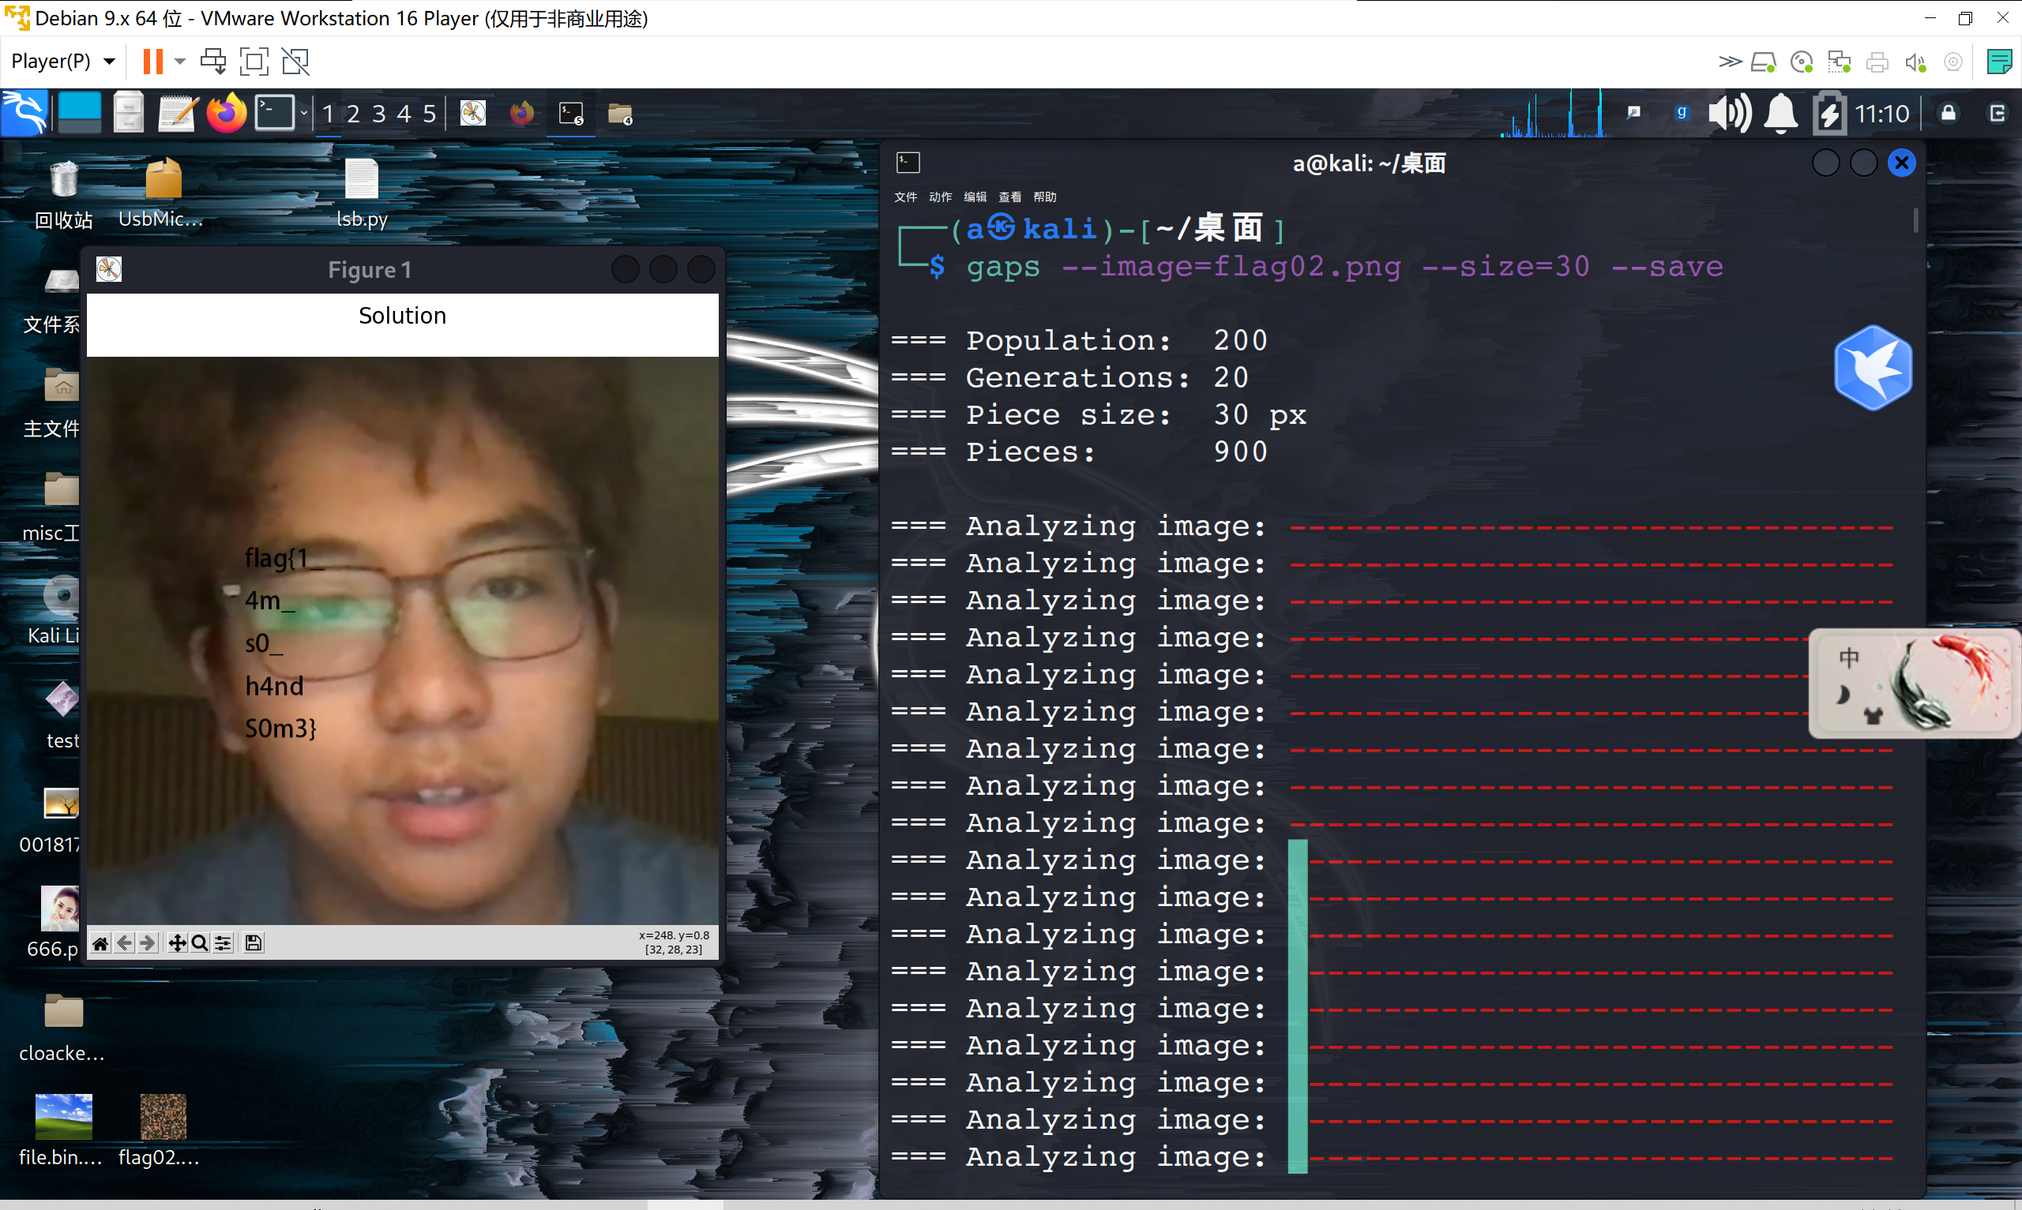Toggle the Zoom to rectangle tool
The height and width of the screenshot is (1210, 2022).
[x=199, y=943]
